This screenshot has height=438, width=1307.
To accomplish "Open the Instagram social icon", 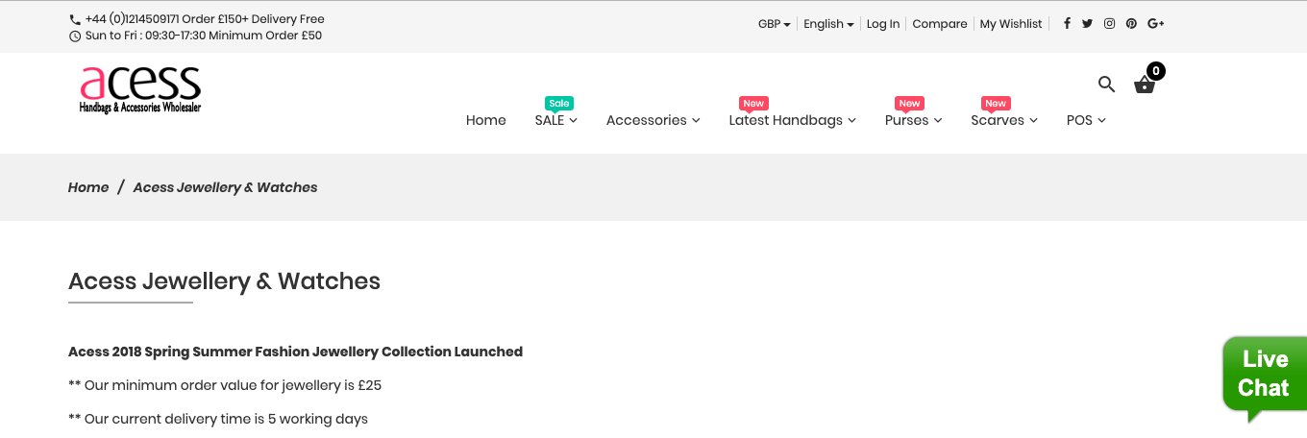I will point(1109,24).
